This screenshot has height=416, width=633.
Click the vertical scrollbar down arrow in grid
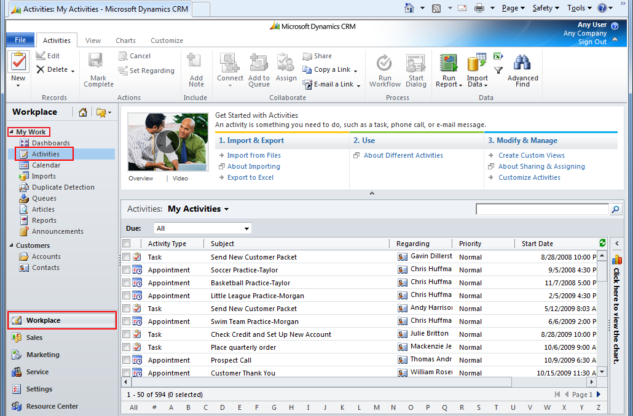[602, 372]
